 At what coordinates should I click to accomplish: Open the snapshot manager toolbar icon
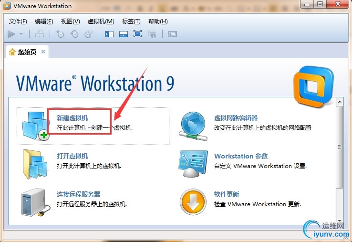click(88, 34)
